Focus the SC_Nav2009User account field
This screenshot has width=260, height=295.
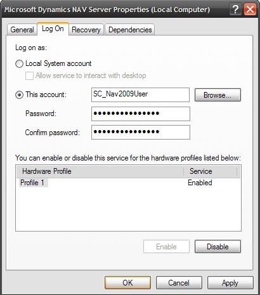click(140, 95)
